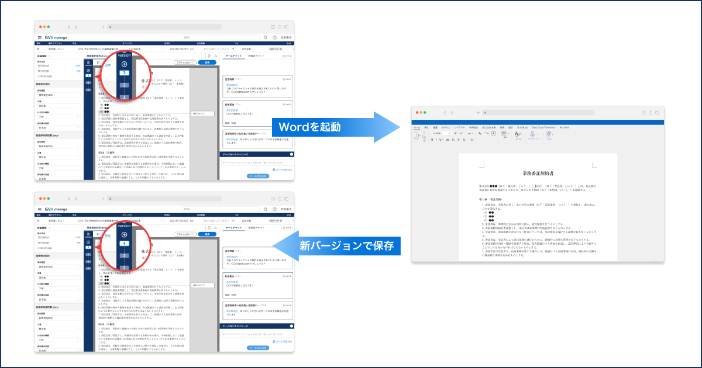
Task: Switch to チームチャット tab in top GVA window
Action: (x=235, y=55)
